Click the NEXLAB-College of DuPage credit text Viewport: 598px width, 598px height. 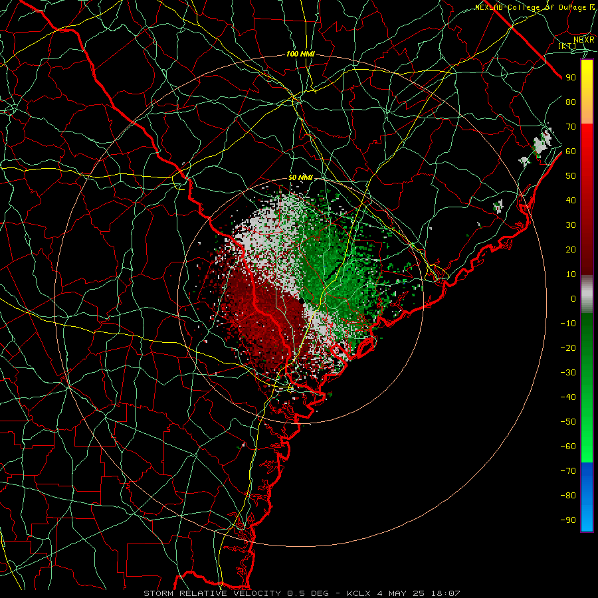click(x=535, y=7)
